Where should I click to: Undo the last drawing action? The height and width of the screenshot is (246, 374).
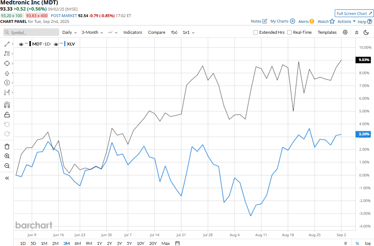7,124
